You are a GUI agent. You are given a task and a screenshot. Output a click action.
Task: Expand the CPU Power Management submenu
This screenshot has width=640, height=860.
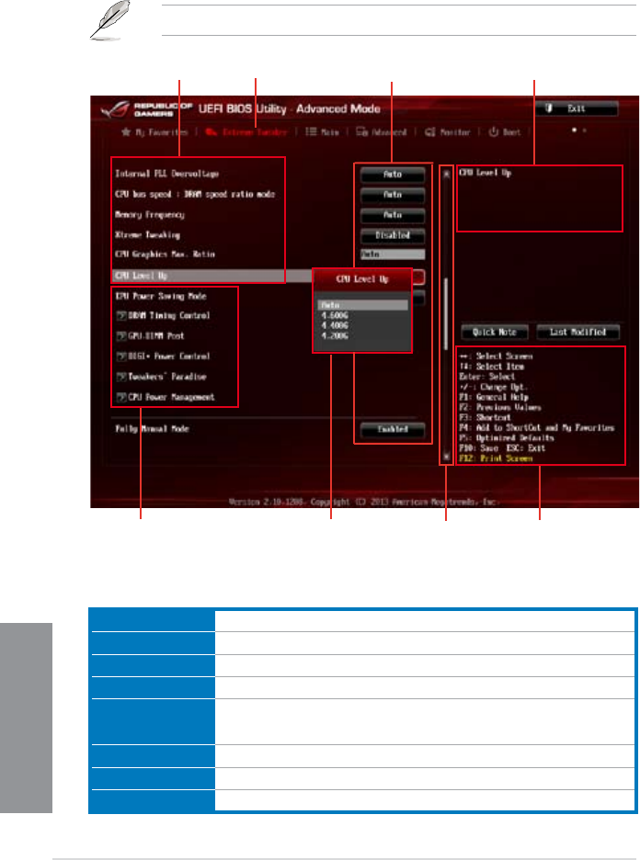166,397
